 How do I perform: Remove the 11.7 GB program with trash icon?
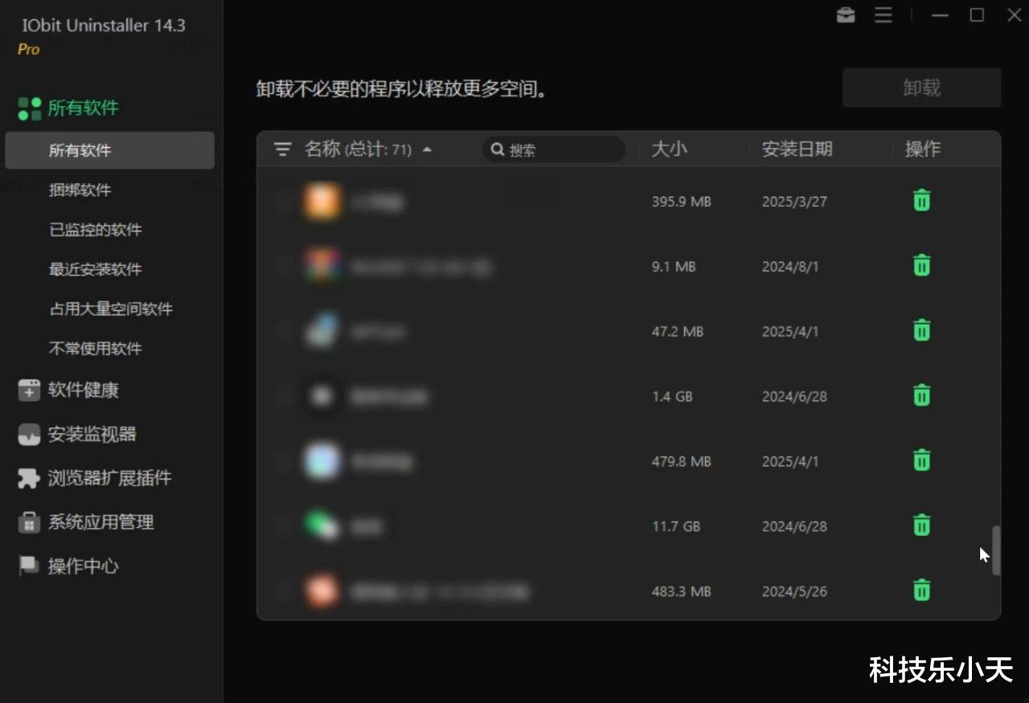coord(921,525)
